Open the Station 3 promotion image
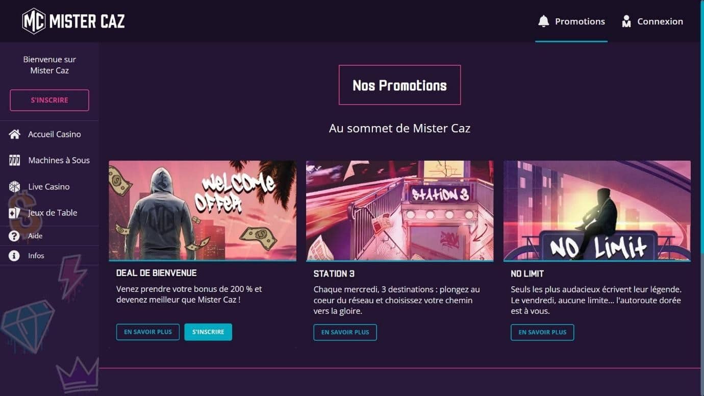The width and height of the screenshot is (704, 396). pyautogui.click(x=400, y=211)
